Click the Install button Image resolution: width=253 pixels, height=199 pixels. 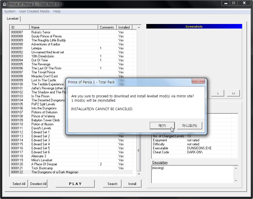point(132,184)
